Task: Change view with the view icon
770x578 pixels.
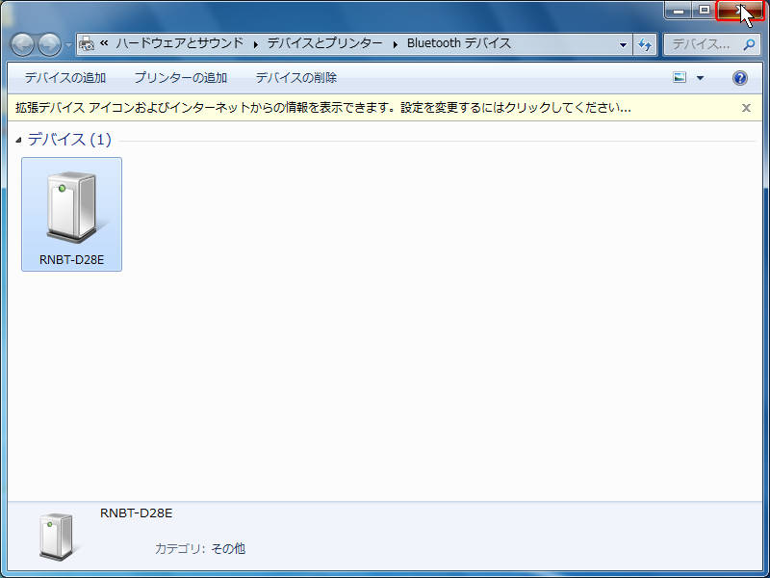Action: (x=680, y=78)
